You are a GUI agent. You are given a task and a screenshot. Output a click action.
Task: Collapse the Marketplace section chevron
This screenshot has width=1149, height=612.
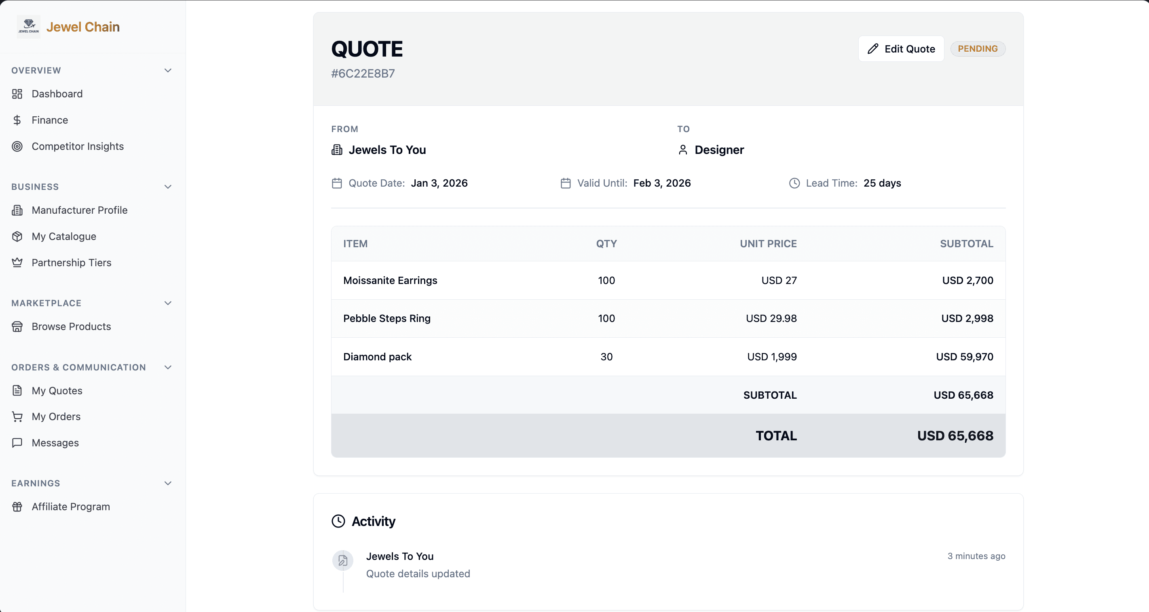click(168, 303)
